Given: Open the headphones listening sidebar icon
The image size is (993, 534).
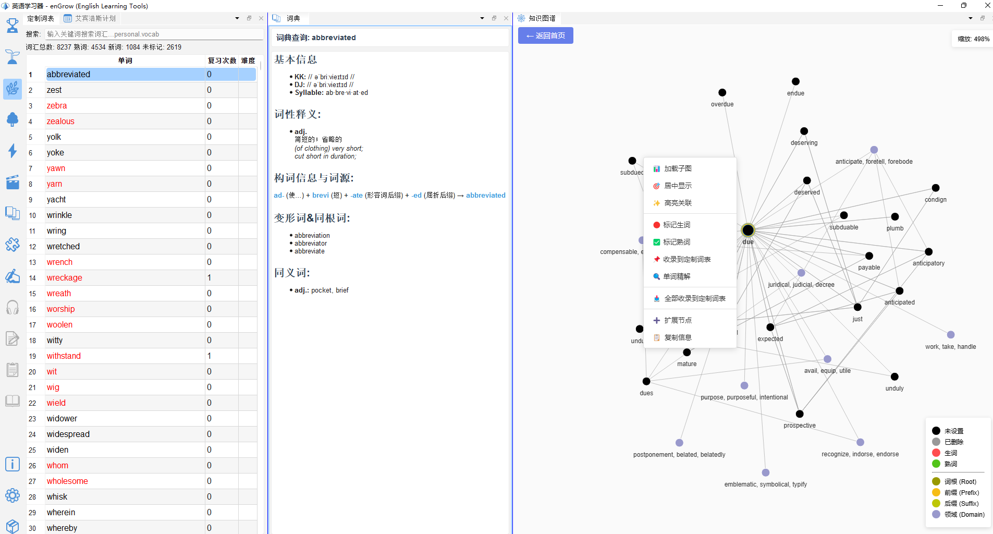Looking at the screenshot, I should coord(13,307).
